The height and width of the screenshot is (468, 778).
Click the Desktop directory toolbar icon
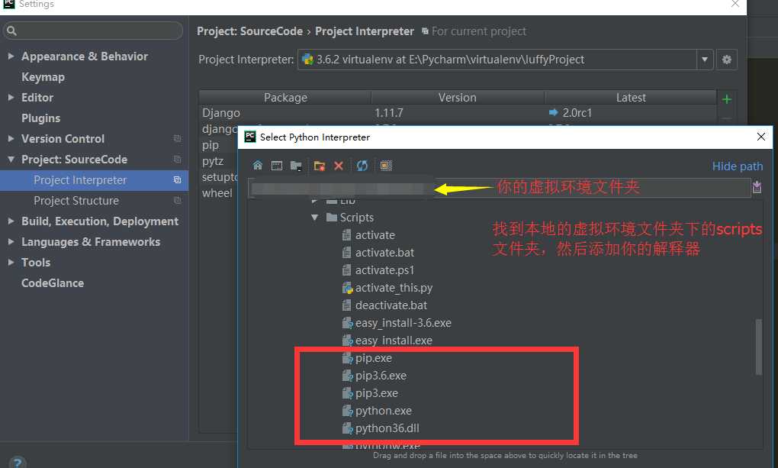[277, 166]
